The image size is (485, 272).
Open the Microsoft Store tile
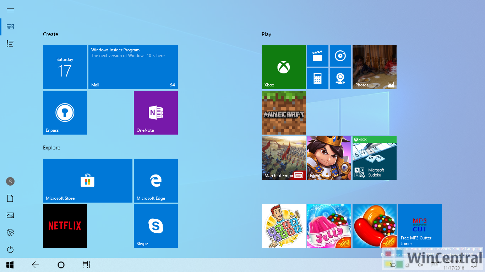tap(88, 181)
